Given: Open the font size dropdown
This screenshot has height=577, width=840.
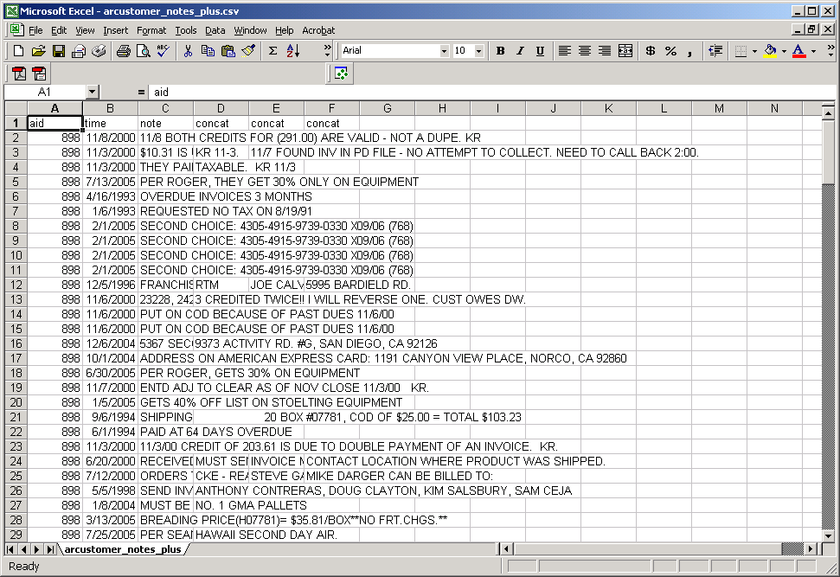Looking at the screenshot, I should click(x=480, y=51).
